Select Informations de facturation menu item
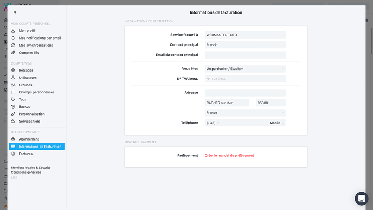This screenshot has width=373, height=210. click(37, 147)
